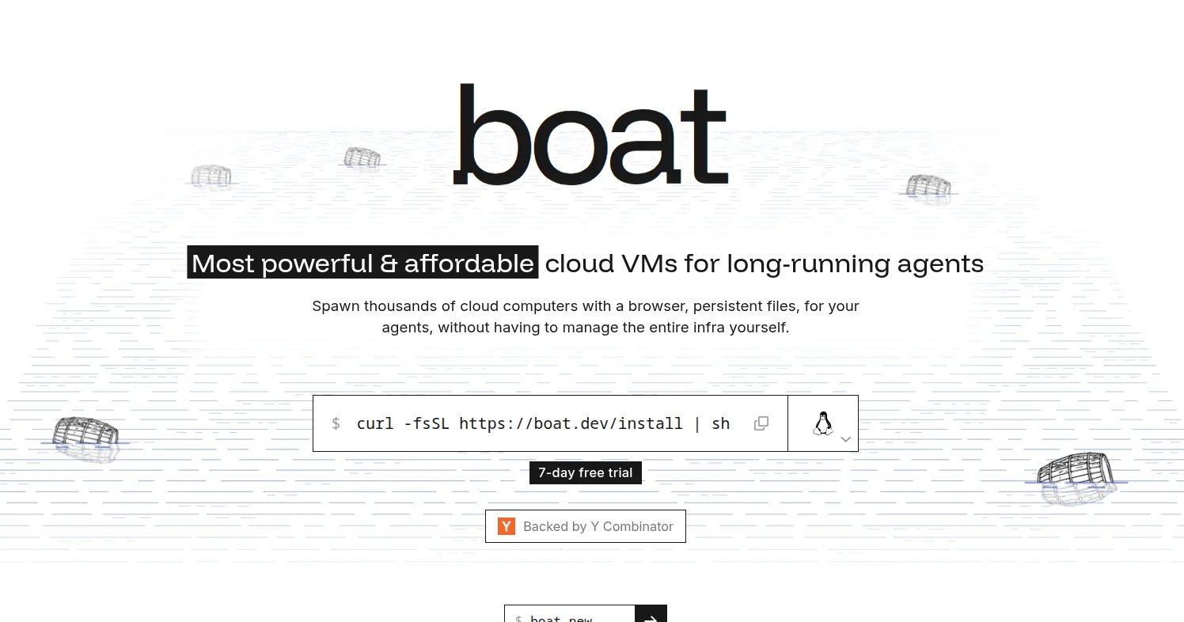The width and height of the screenshot is (1184, 622).
Task: Click the large boat logo
Action: [x=590, y=135]
